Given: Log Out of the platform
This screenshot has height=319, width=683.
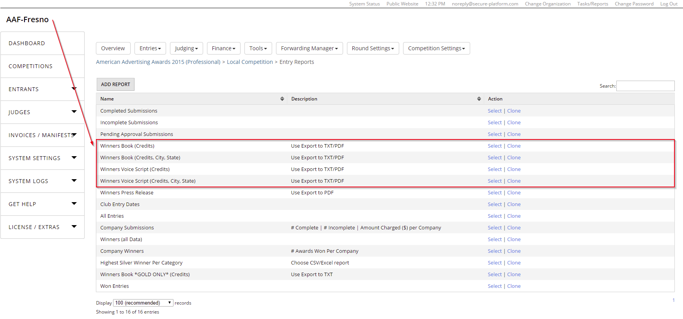Looking at the screenshot, I should click(x=669, y=4).
